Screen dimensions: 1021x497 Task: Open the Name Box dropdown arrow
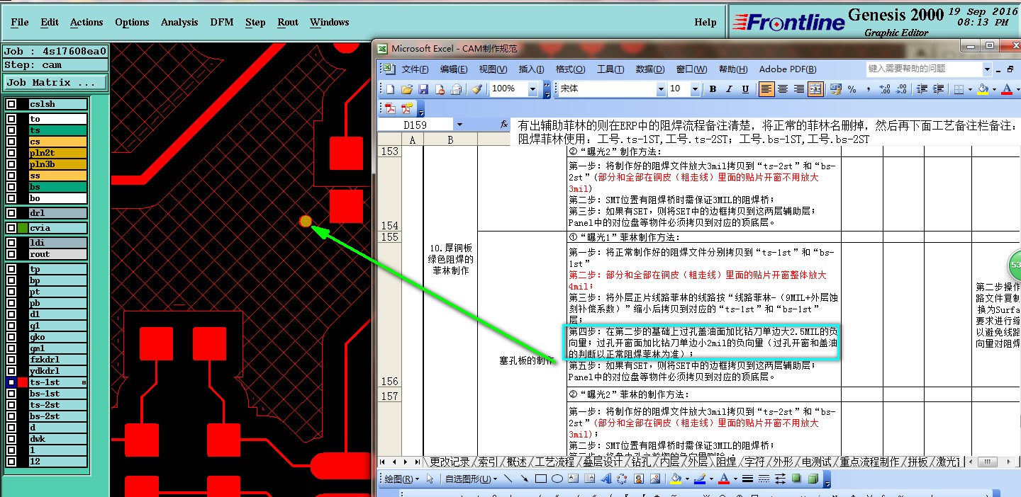pyautogui.click(x=459, y=125)
